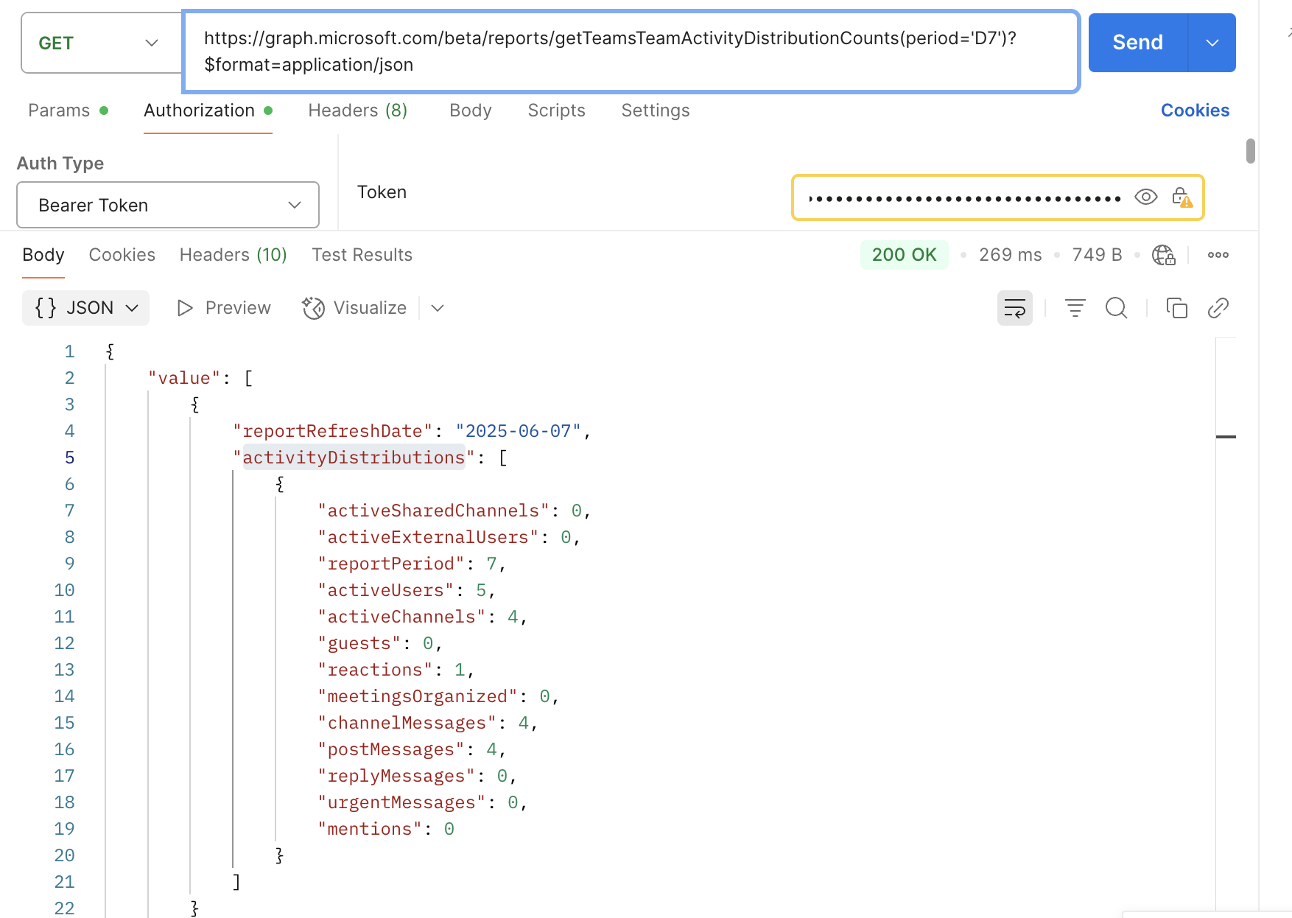Toggle word wrap in response body
This screenshot has width=1292, height=918.
pyautogui.click(x=1015, y=308)
